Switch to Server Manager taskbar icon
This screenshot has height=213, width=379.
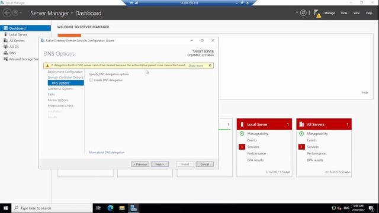pyautogui.click(x=134, y=208)
